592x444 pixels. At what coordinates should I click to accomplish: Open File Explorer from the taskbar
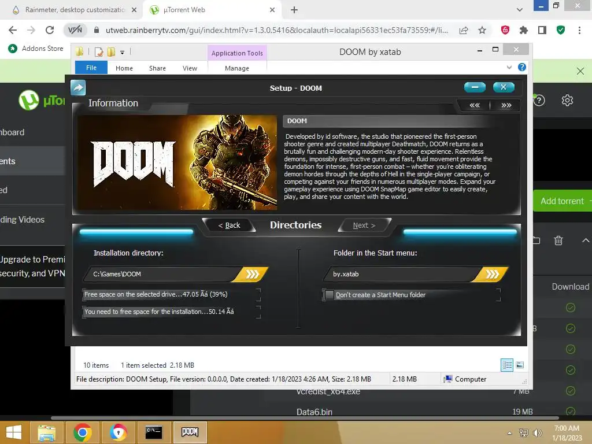coord(46,432)
